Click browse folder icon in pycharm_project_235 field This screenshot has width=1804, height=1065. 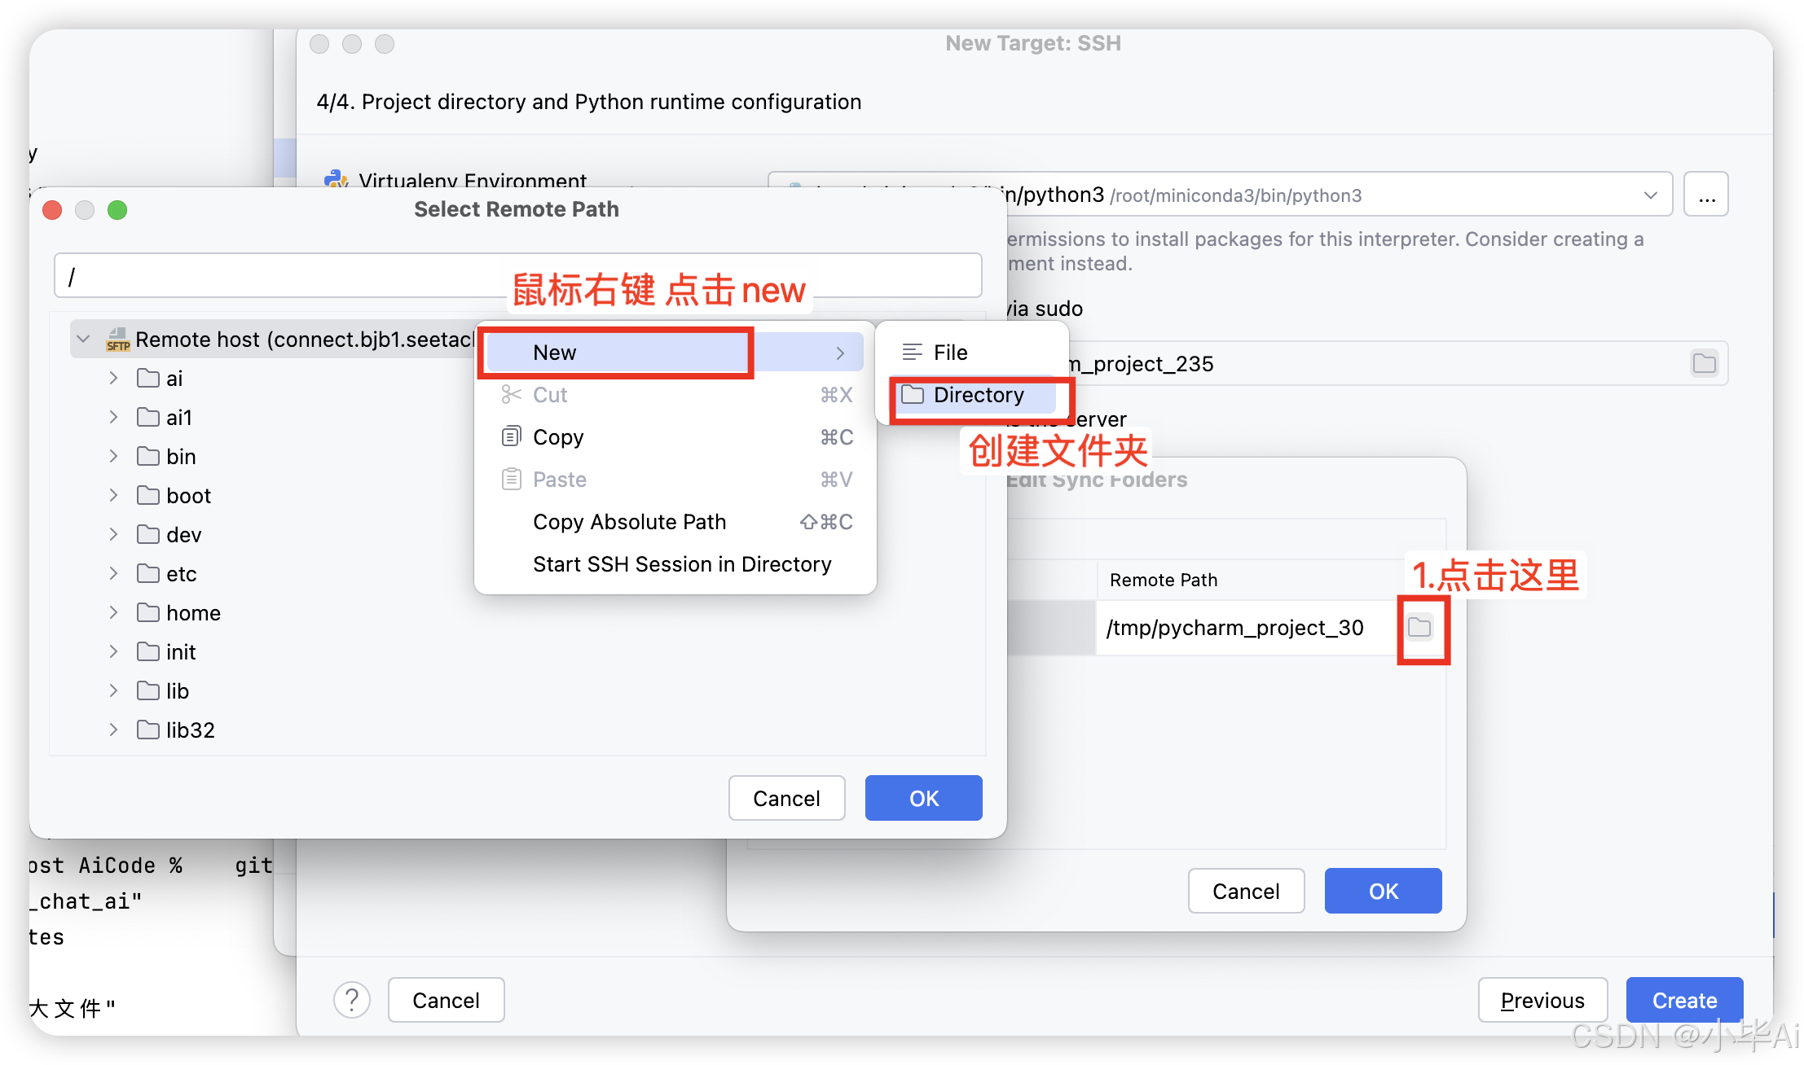click(x=1704, y=363)
